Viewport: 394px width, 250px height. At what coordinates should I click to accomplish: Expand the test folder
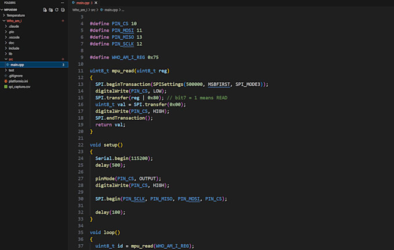[x=6, y=70]
